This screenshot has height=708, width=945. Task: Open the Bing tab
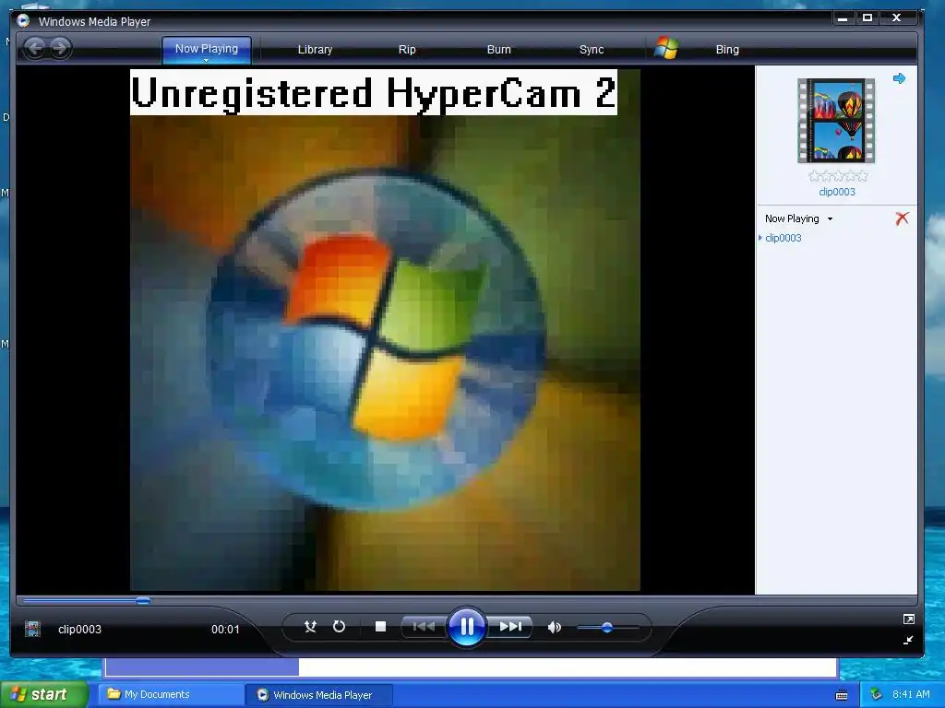pos(727,50)
